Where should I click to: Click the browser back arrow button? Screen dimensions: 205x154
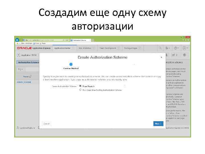[x=17, y=40]
